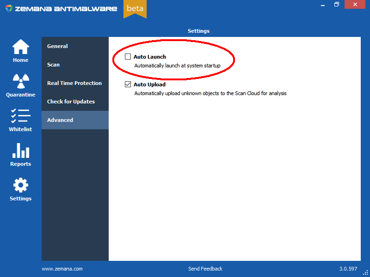Open the Reports bar chart icon

[21, 151]
